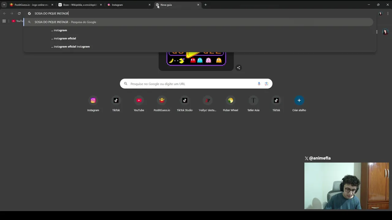
Task: Open the Instagram shortcut tile
Action: point(93,104)
